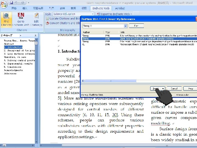Jump to 2. Background heading in map
The image size is (197, 148).
[19, 50]
